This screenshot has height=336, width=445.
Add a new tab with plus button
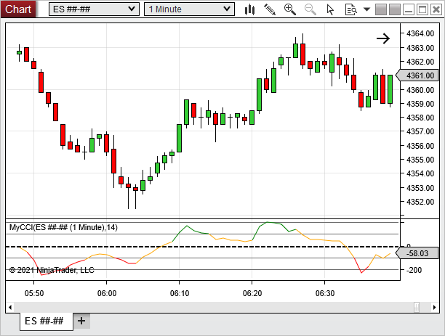click(x=81, y=321)
